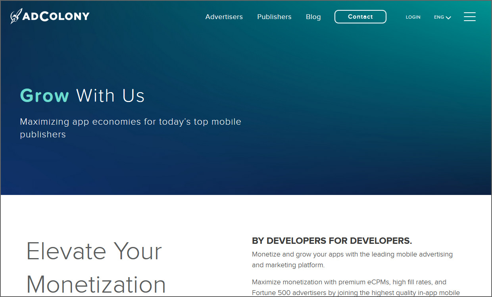The width and height of the screenshot is (492, 297).
Task: Click the teal word "Grow" in the headline
Action: click(44, 96)
